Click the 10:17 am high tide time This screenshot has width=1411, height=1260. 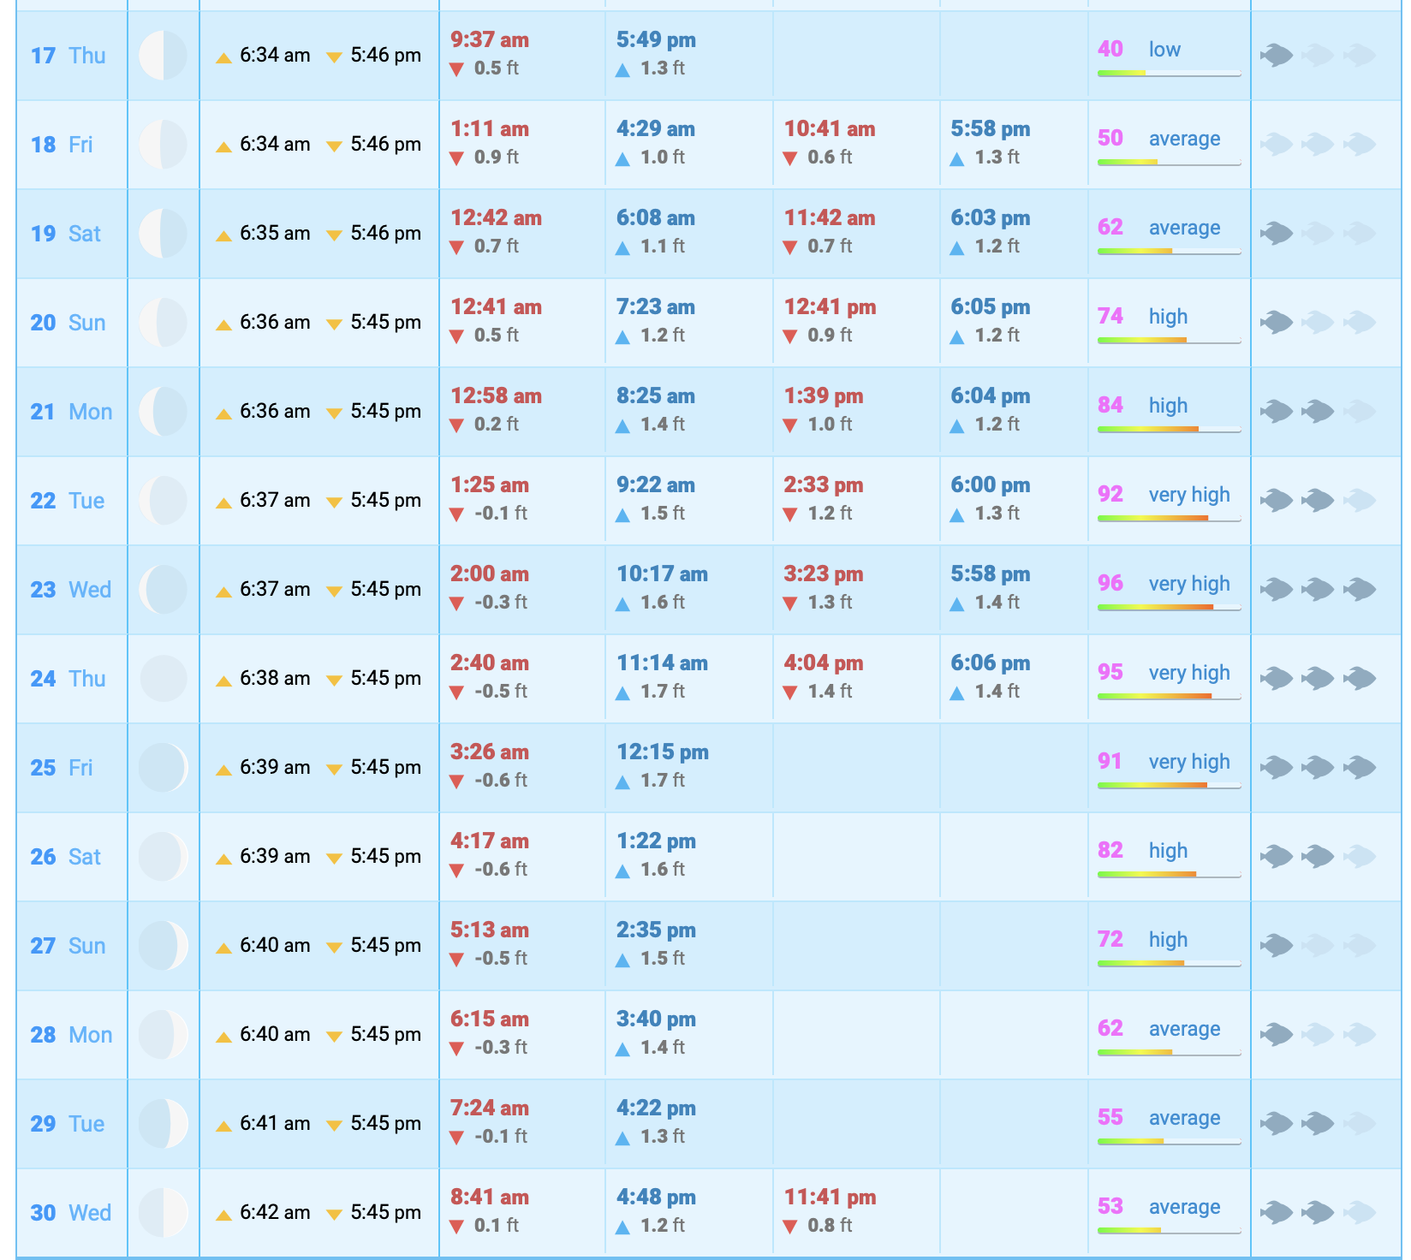point(662,574)
